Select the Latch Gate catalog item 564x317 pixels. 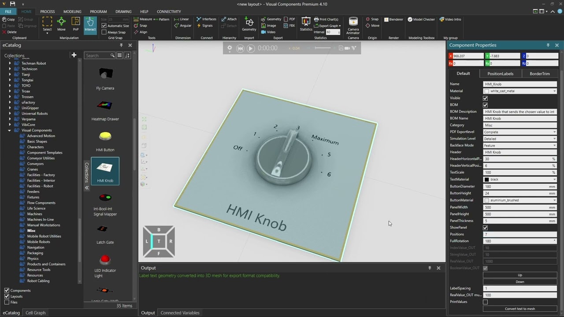(105, 233)
